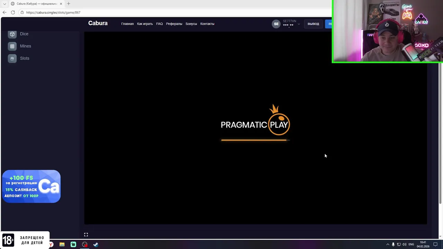Switch ENG input language

point(411,245)
